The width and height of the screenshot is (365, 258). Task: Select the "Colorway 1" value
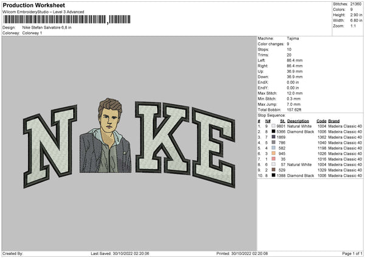click(32, 33)
